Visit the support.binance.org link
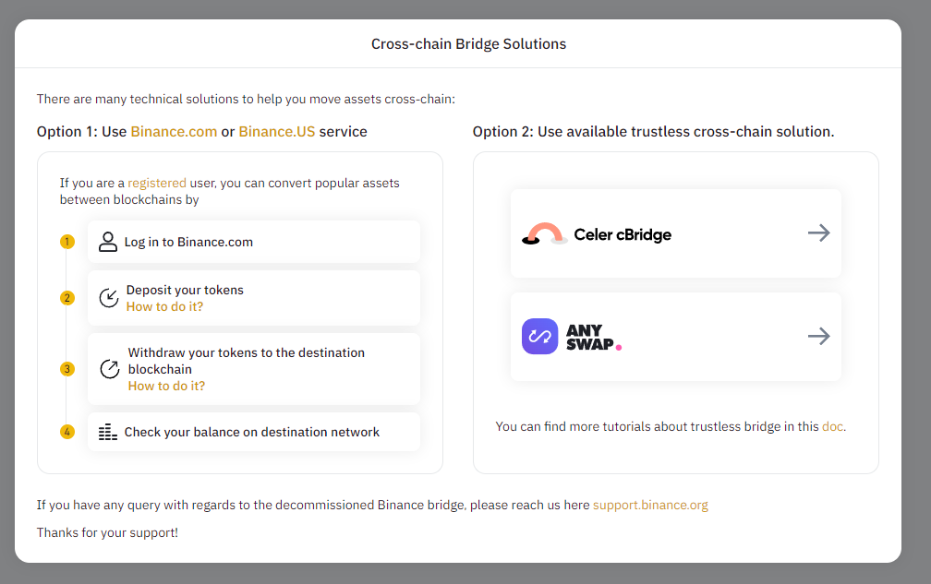The height and width of the screenshot is (584, 931). tap(650, 506)
